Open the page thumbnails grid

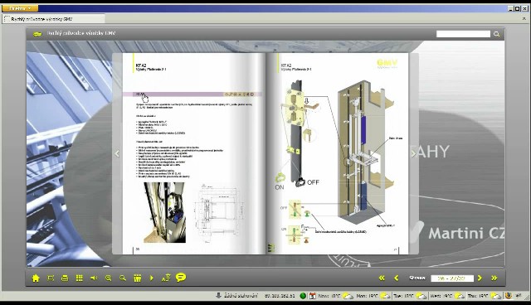pos(80,278)
